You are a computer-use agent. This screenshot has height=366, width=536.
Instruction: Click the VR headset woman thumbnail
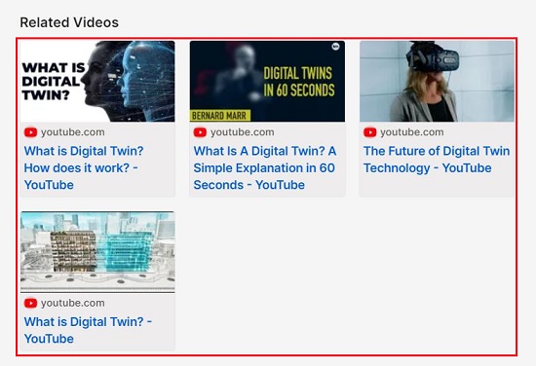437,81
